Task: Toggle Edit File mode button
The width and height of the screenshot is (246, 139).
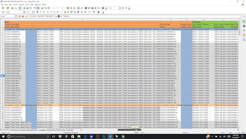Action: (x=20, y=8)
